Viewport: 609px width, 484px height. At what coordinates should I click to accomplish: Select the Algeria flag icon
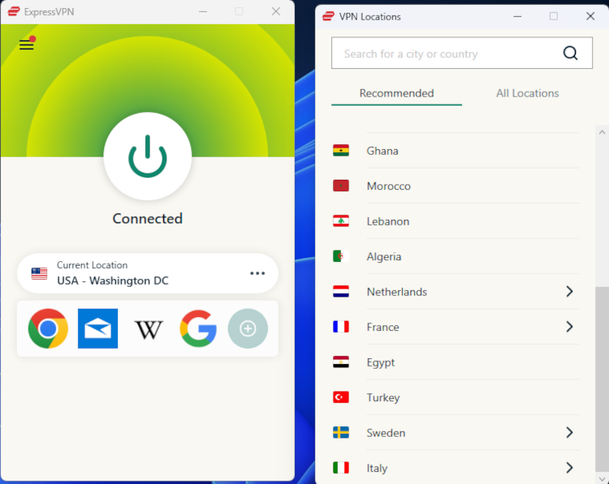[341, 256]
